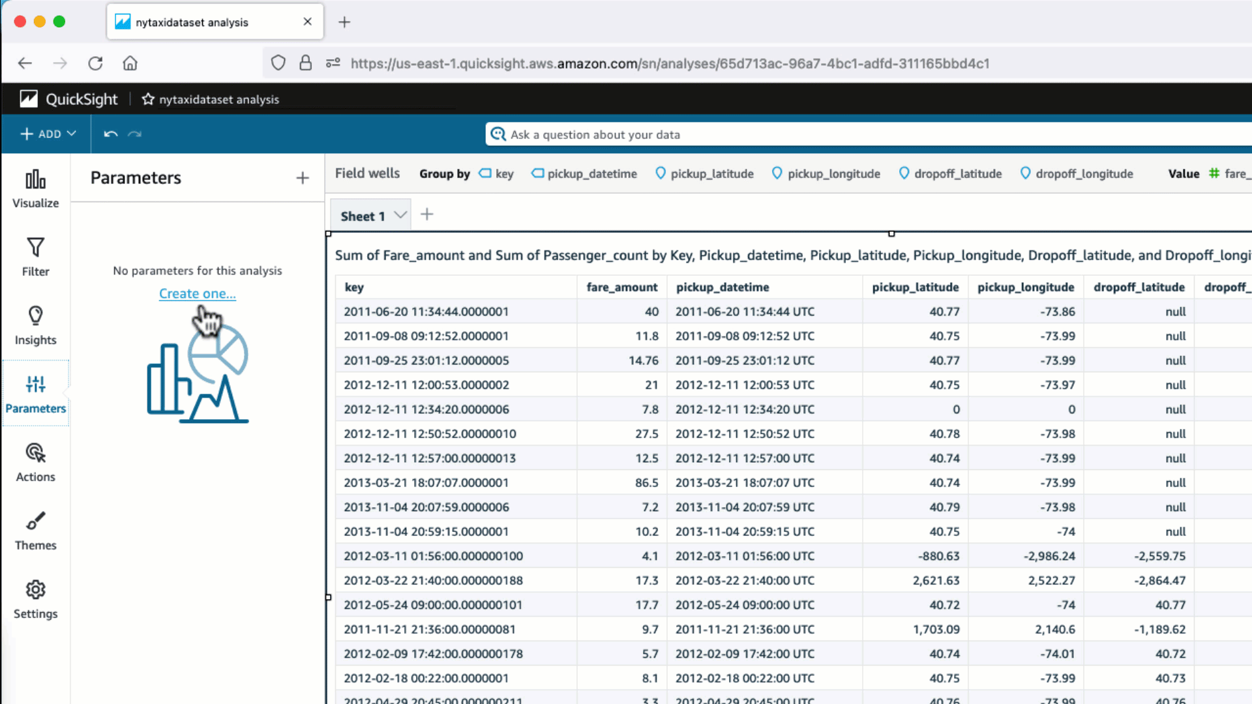
Task: Click the Create one parameters link
Action: [x=197, y=293]
